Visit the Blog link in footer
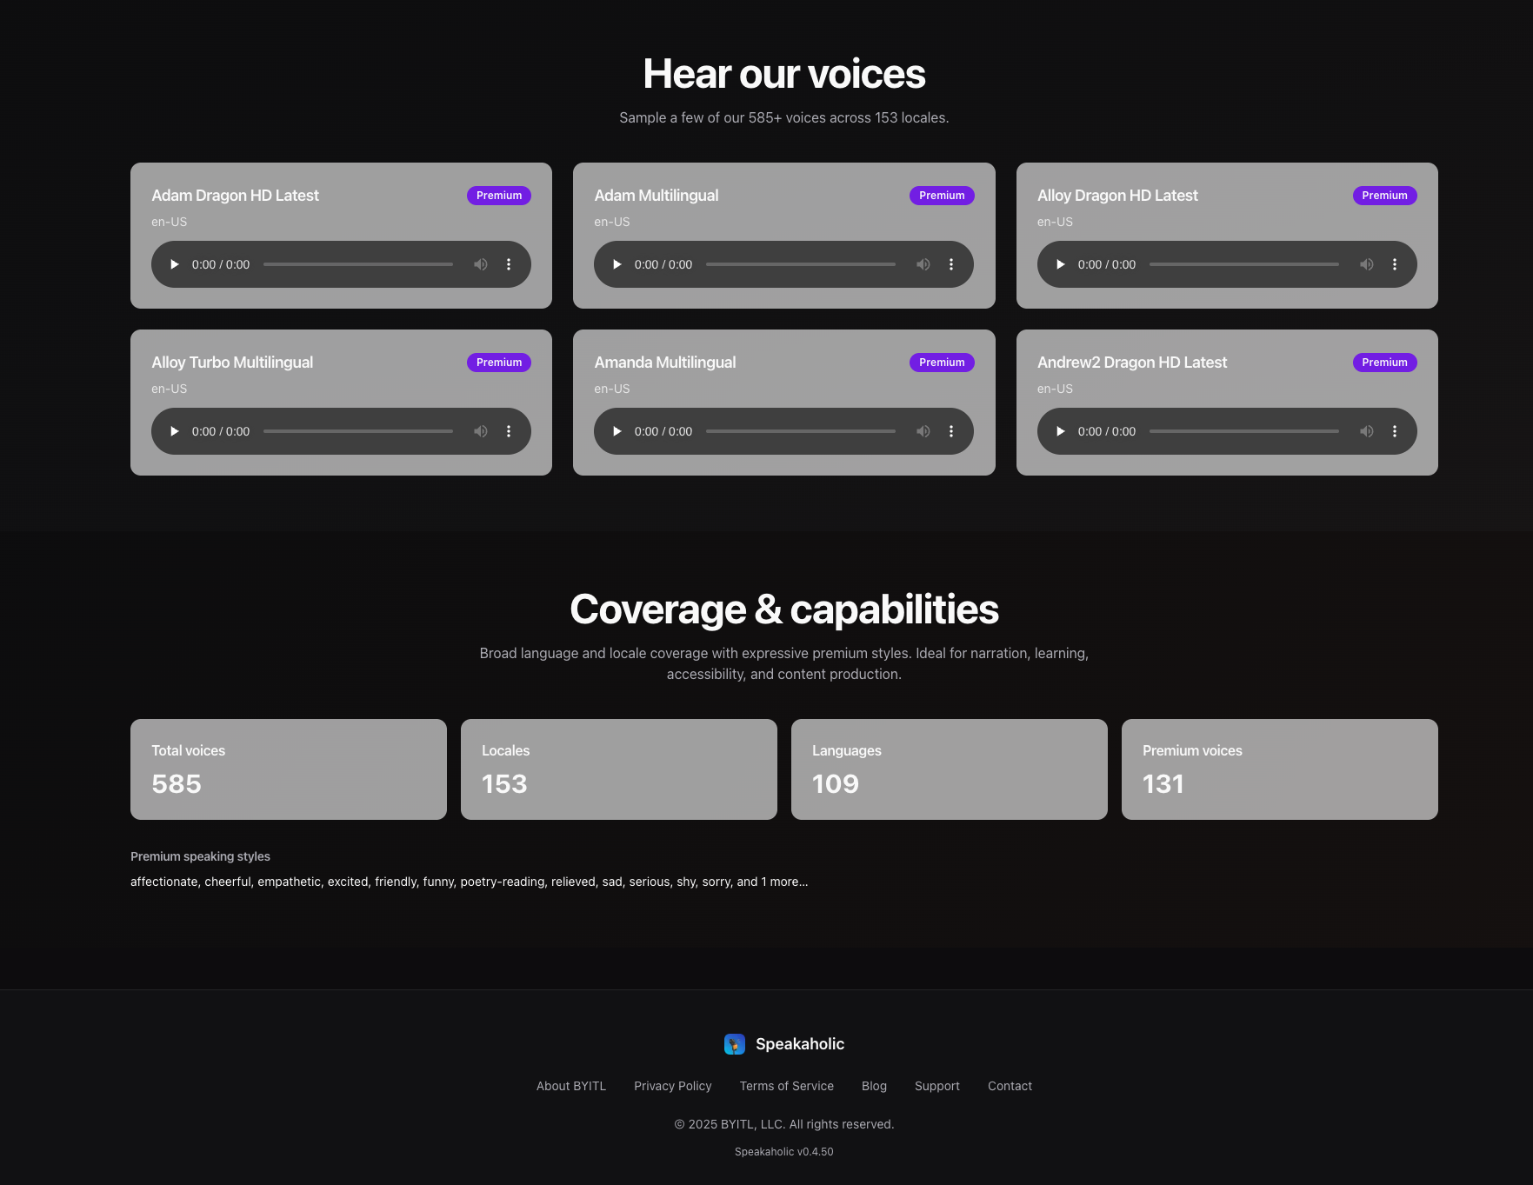Image resolution: width=1533 pixels, height=1185 pixels. (874, 1086)
